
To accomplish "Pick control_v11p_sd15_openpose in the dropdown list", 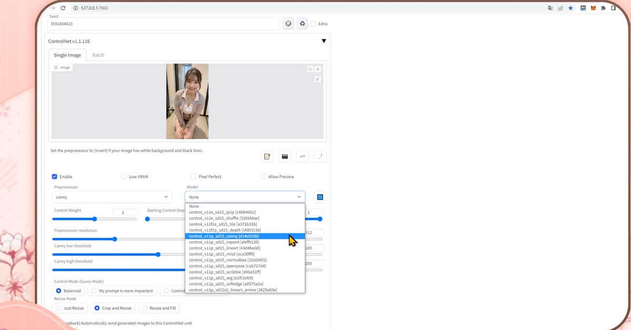I will 227,266.
